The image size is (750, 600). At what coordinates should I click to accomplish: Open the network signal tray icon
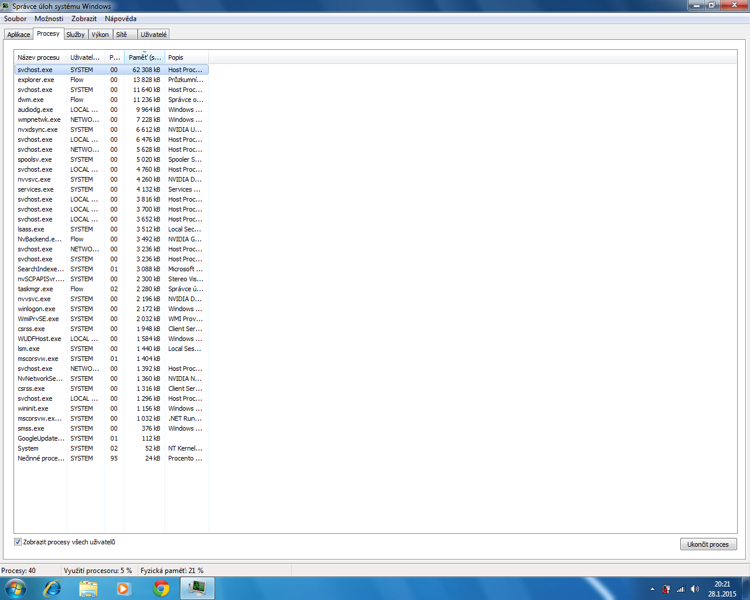click(680, 589)
